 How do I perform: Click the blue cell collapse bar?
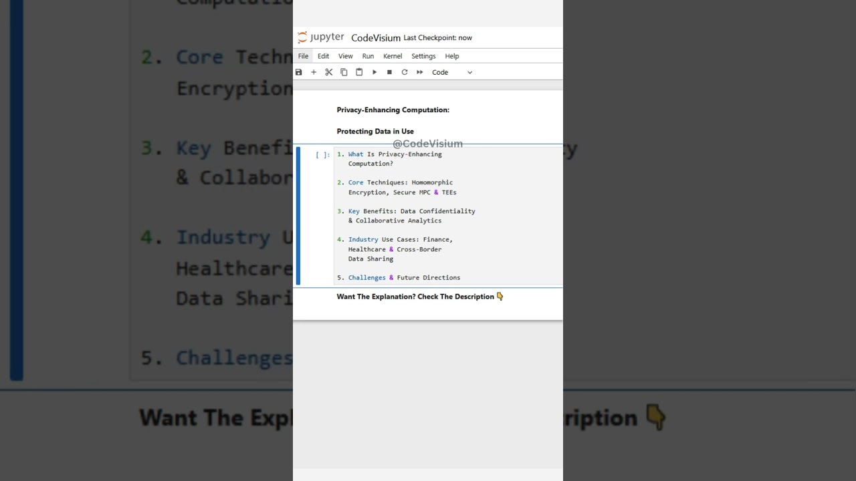[x=298, y=216]
